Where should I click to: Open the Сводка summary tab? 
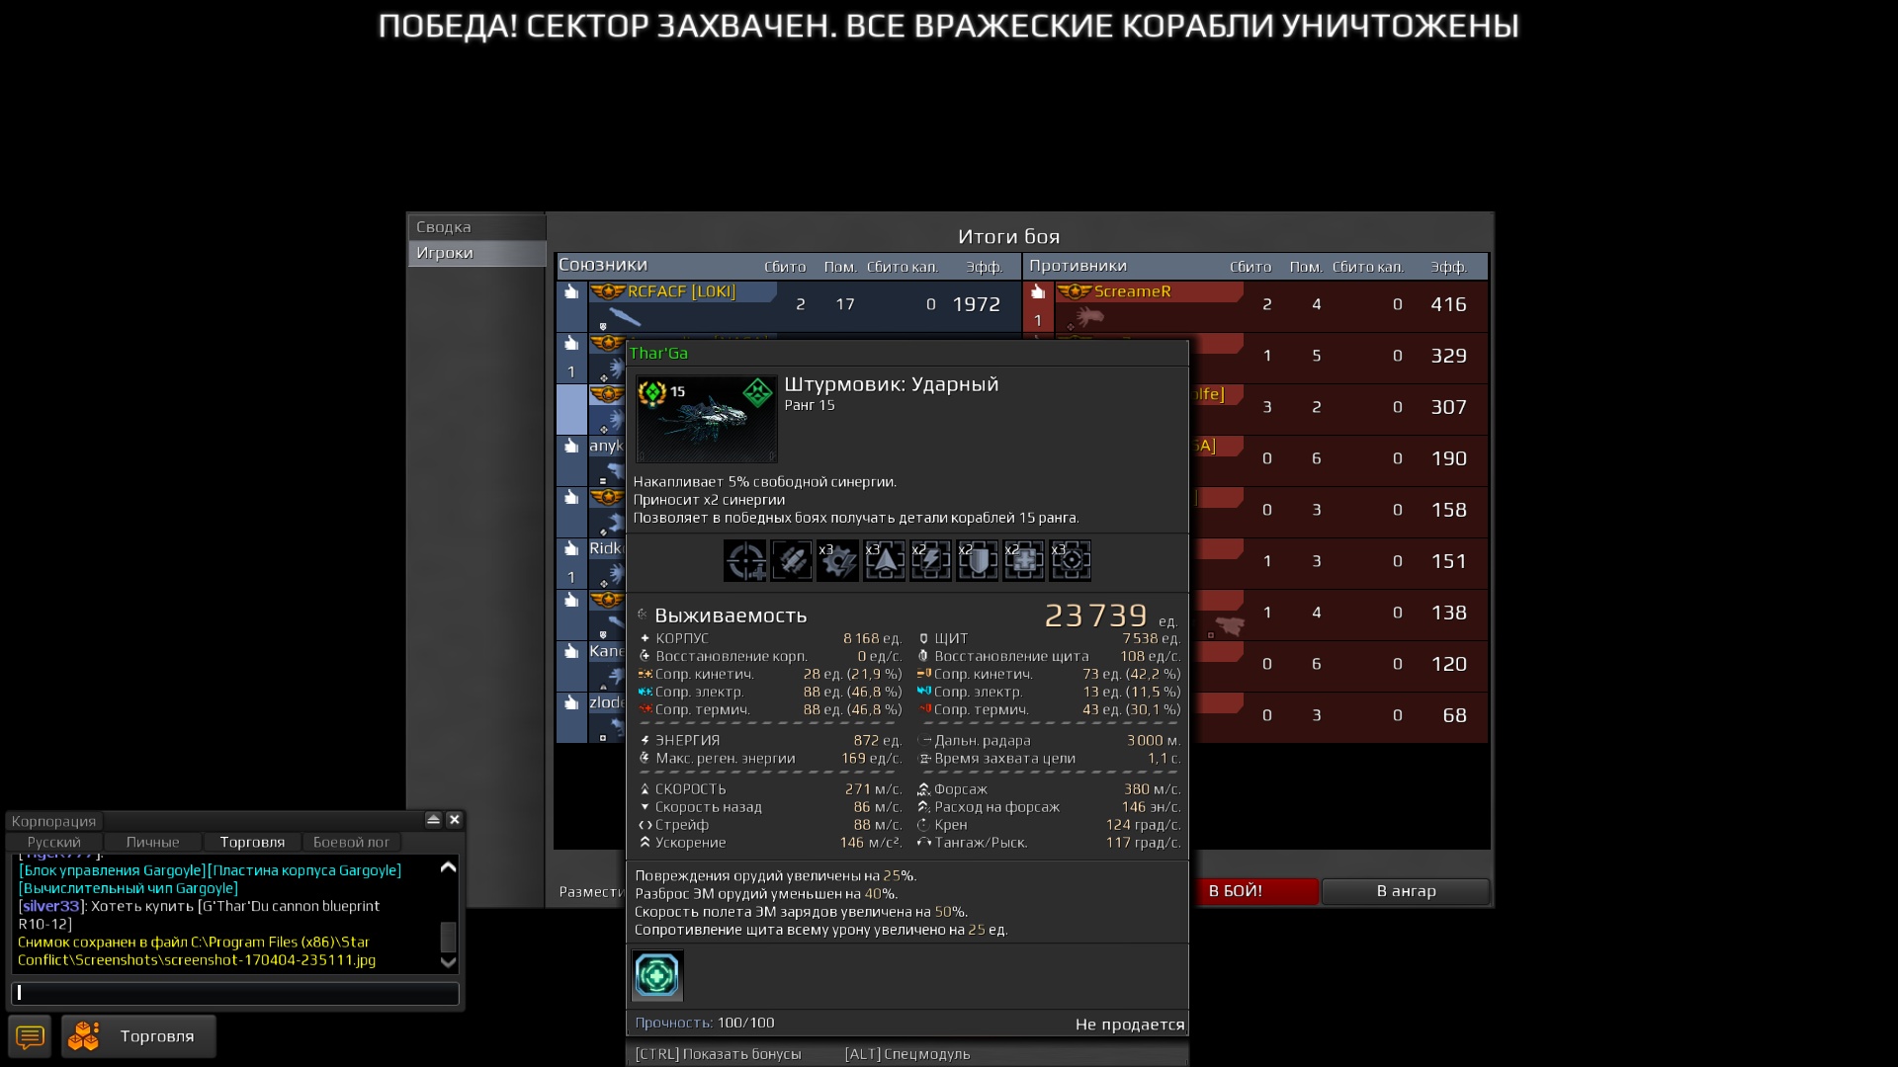[477, 227]
